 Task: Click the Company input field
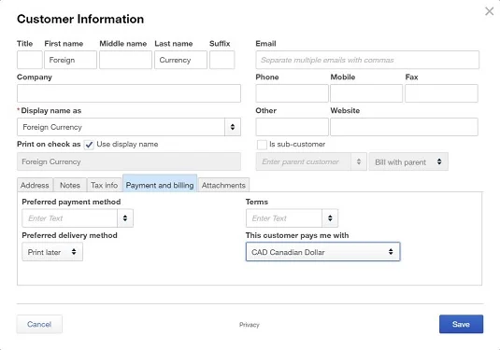129,93
